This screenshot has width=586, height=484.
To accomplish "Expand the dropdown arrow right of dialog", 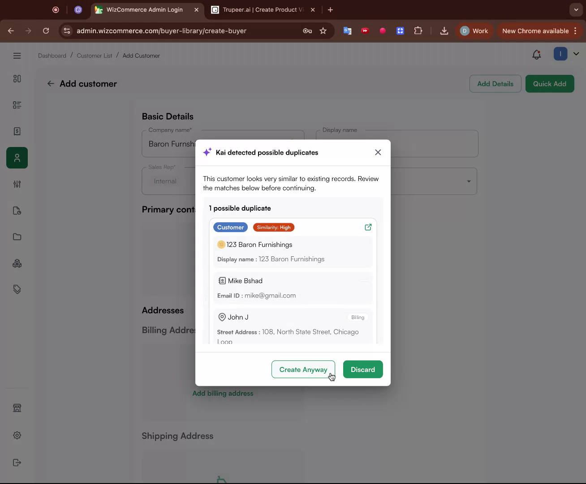I will [469, 181].
